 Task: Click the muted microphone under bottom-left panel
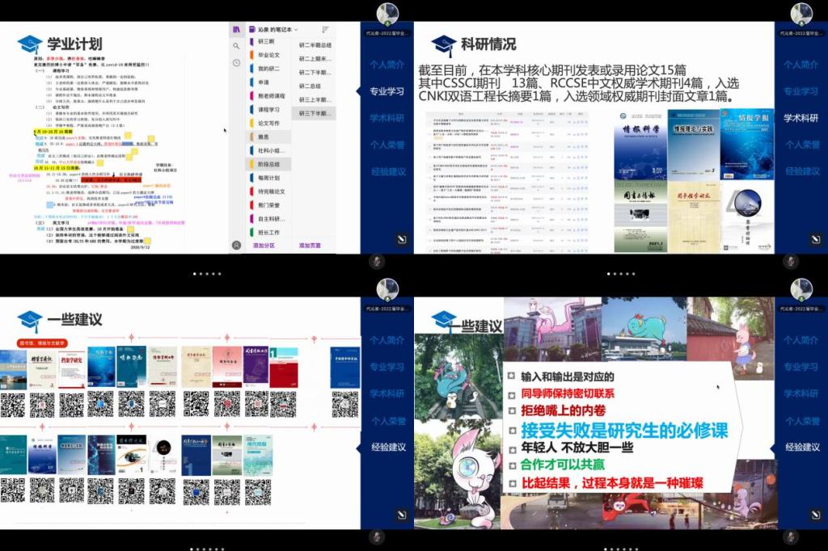tap(377, 536)
